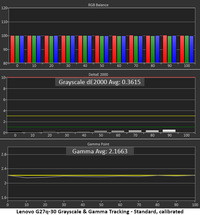Click the green bar at 20 in RGB Balance
The height and width of the screenshot is (215, 200).
51,49
